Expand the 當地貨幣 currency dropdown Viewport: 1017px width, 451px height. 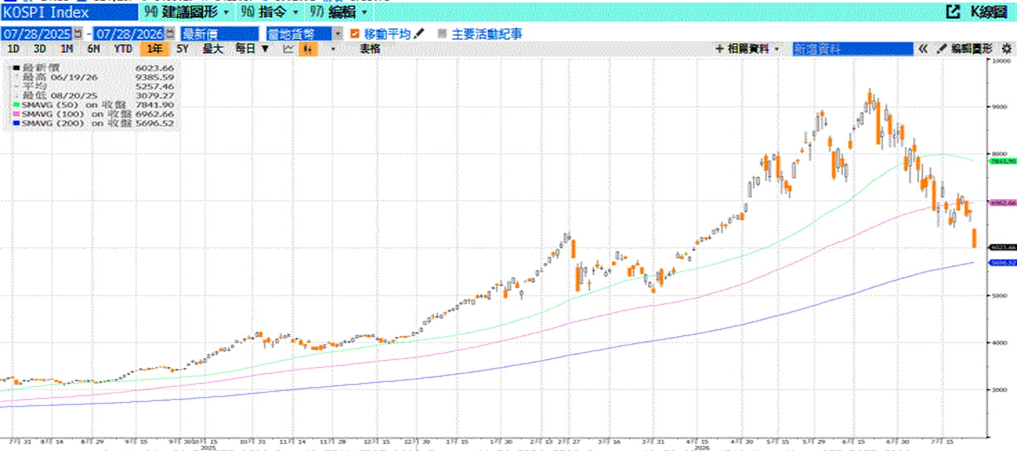[x=337, y=34]
